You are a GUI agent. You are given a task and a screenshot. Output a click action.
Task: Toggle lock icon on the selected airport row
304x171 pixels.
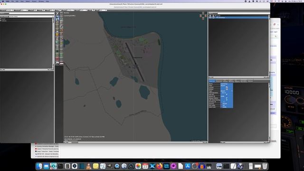pos(213,18)
